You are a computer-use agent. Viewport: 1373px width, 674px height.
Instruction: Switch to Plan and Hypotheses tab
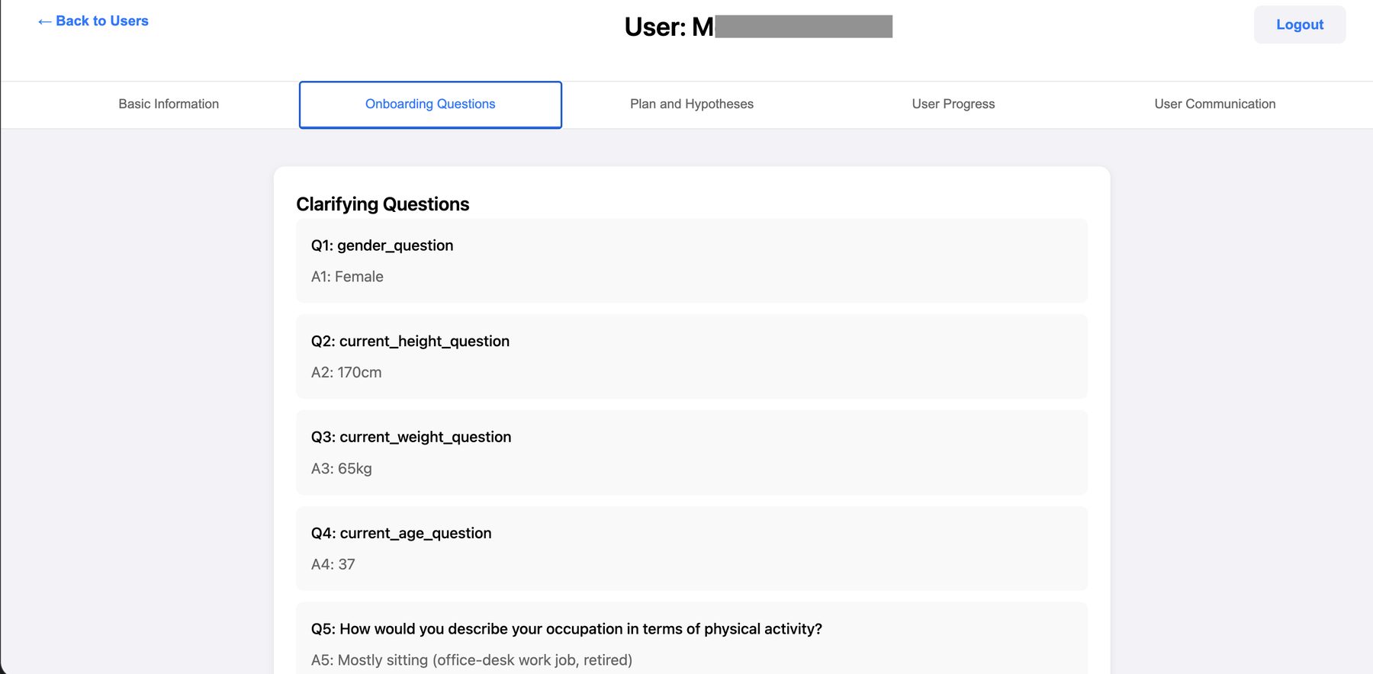692,104
